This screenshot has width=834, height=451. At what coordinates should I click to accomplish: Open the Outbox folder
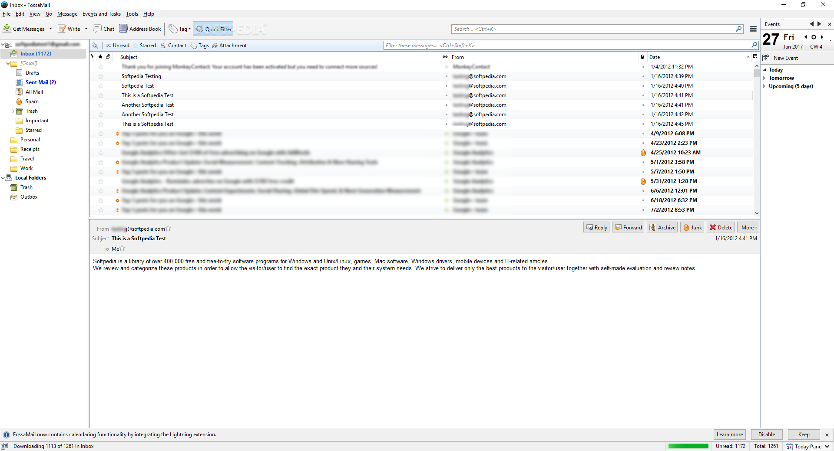coord(29,197)
